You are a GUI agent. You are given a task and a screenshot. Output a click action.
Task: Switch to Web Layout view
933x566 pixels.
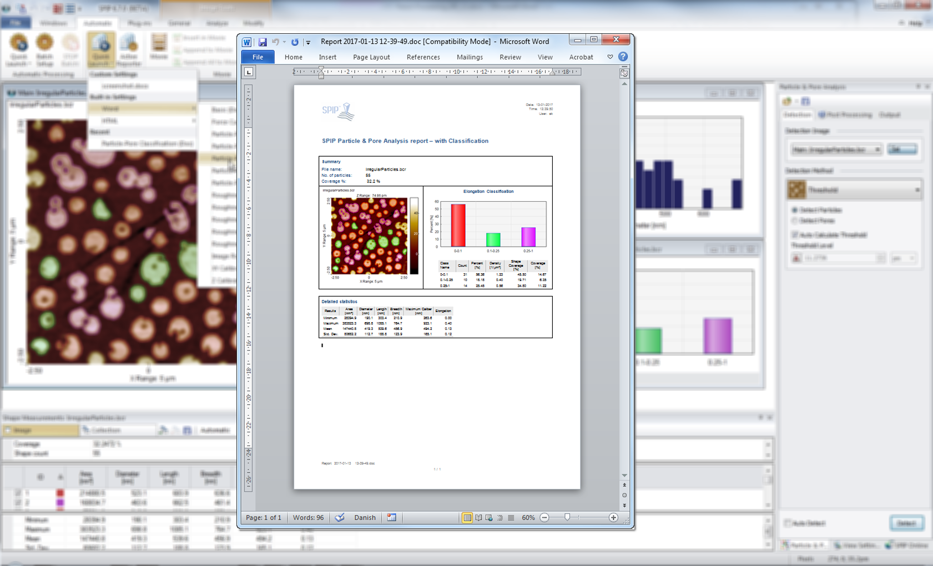[x=489, y=518]
